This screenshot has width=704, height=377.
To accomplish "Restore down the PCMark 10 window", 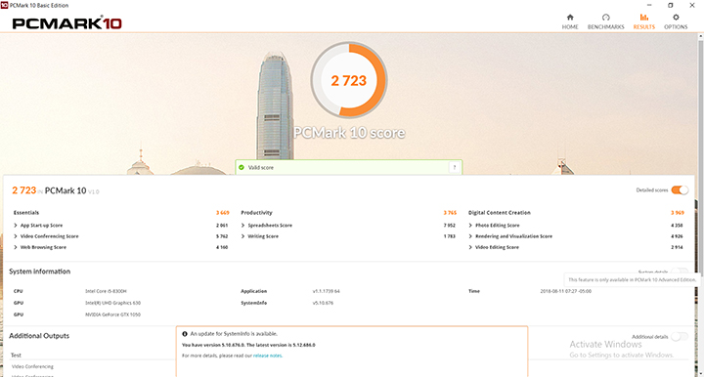I will (x=671, y=5).
